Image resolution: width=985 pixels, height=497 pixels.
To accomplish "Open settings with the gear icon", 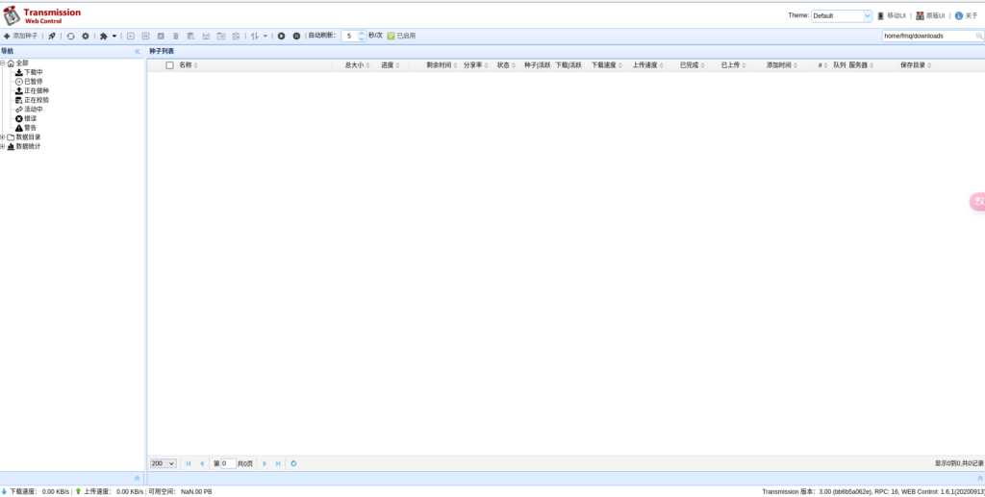I will (85, 36).
